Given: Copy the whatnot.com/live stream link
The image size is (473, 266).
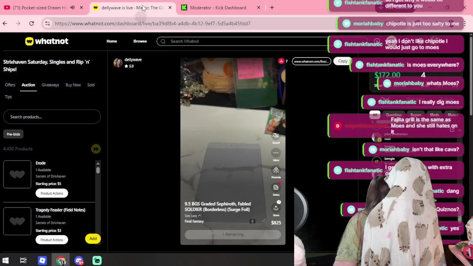Looking at the screenshot, I should 343,61.
